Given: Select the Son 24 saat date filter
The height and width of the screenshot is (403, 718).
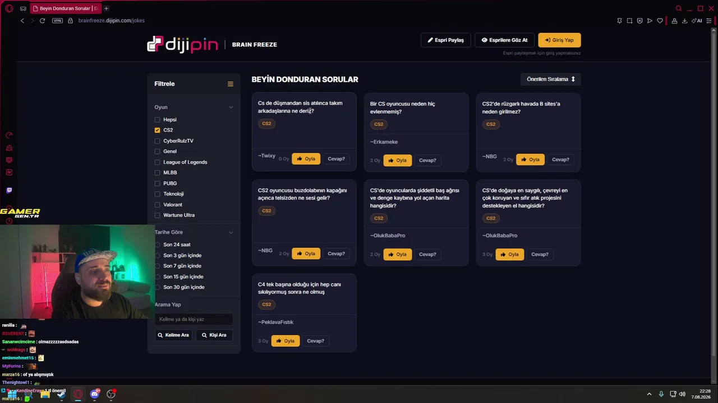Looking at the screenshot, I should pos(158,245).
